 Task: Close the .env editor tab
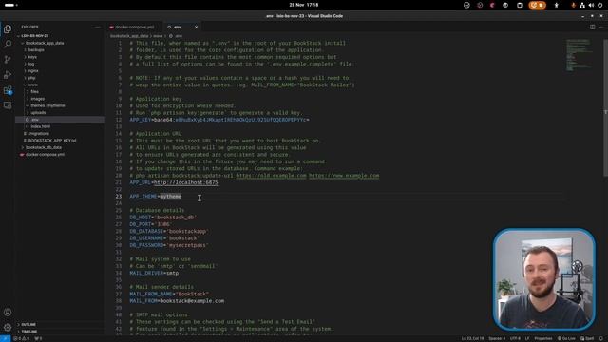[x=196, y=28]
